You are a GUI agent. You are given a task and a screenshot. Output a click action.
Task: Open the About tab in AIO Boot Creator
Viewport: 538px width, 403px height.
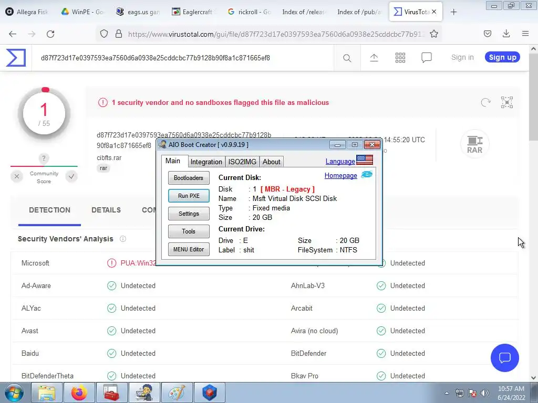tap(272, 162)
